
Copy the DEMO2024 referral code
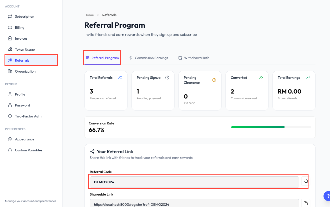pos(305,181)
